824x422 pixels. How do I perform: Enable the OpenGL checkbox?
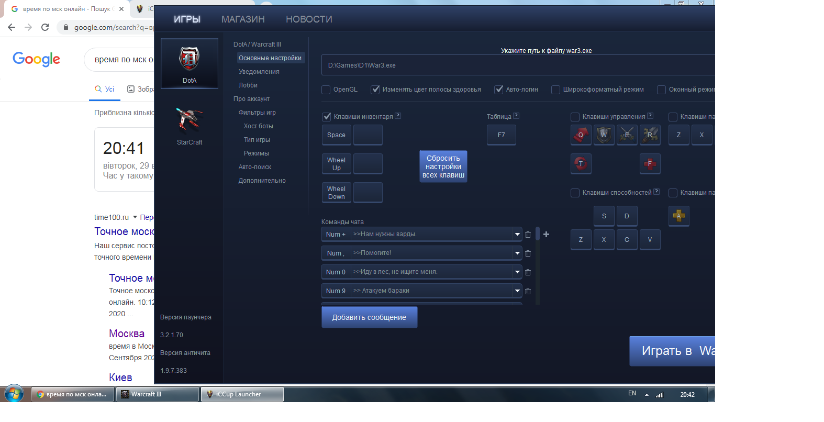(326, 90)
